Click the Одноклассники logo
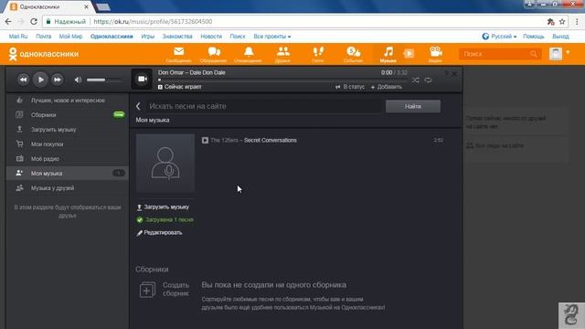Viewport: 585px width, 329px height. point(44,54)
